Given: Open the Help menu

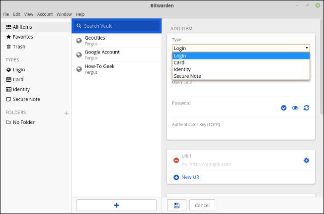Looking at the screenshot, I should [x=80, y=14].
